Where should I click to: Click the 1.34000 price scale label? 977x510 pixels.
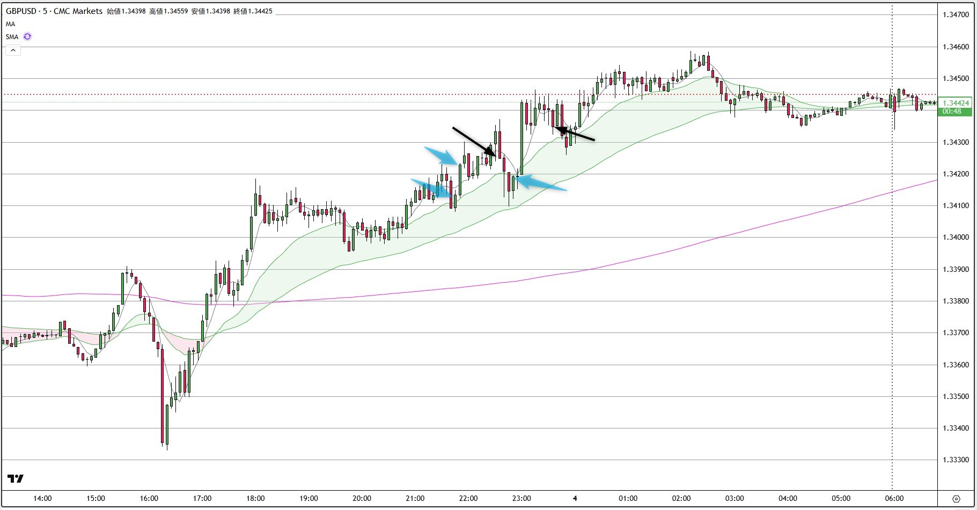956,238
